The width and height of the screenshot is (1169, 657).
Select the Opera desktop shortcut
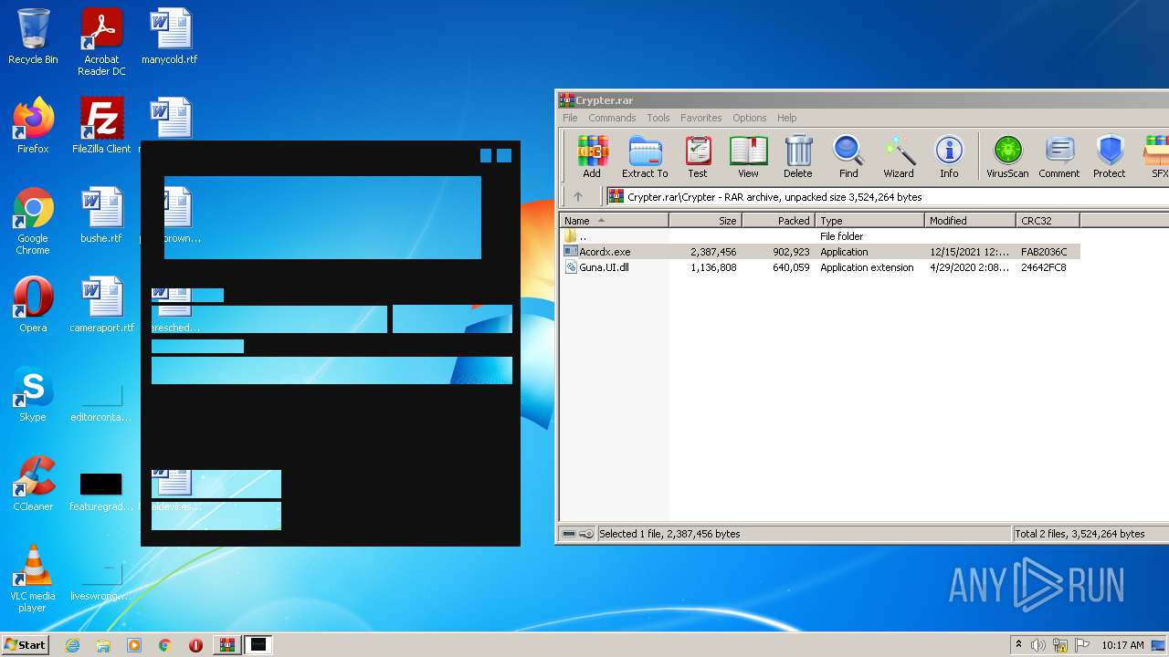(33, 305)
